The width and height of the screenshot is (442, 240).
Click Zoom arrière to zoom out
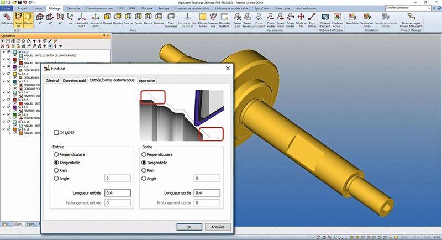[x=270, y=20]
